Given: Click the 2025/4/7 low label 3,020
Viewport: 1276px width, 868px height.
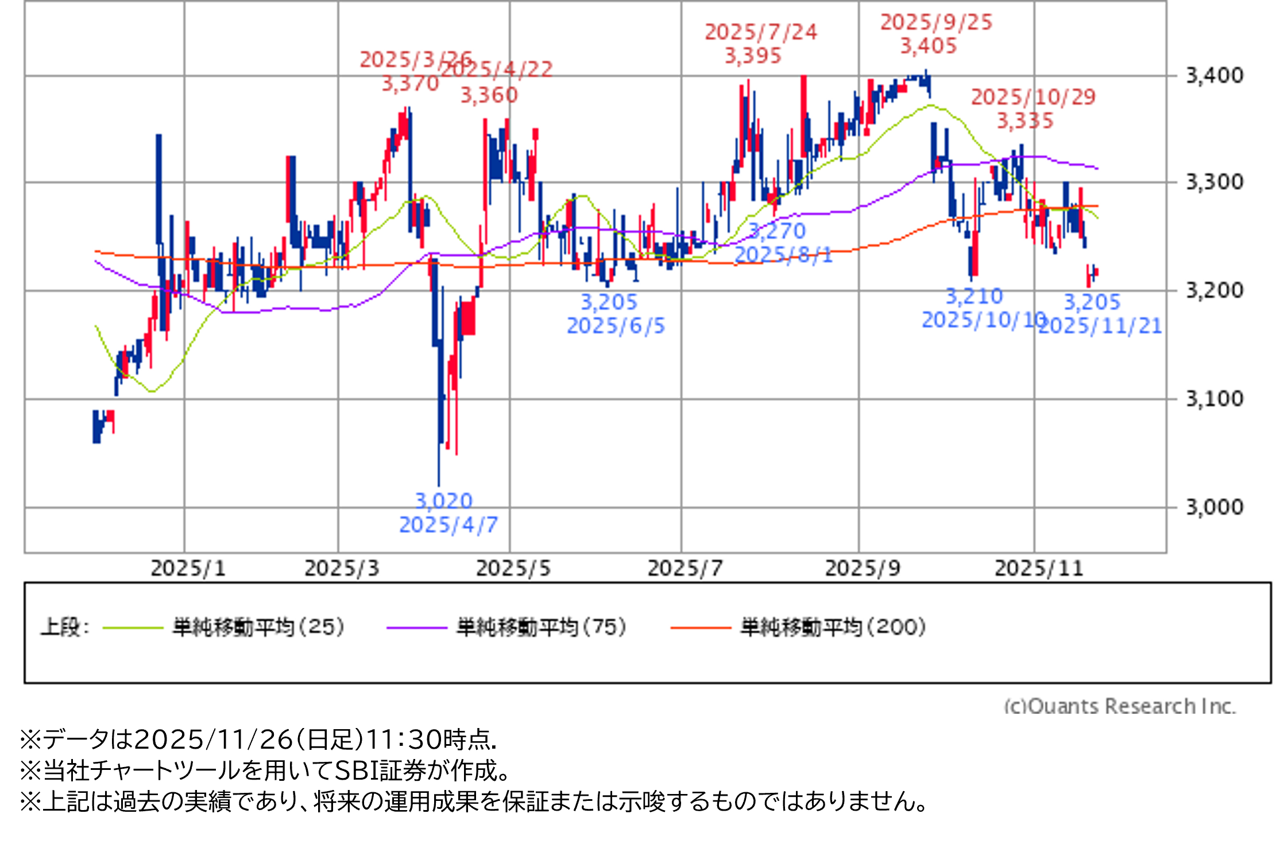Looking at the screenshot, I should coord(443,501).
